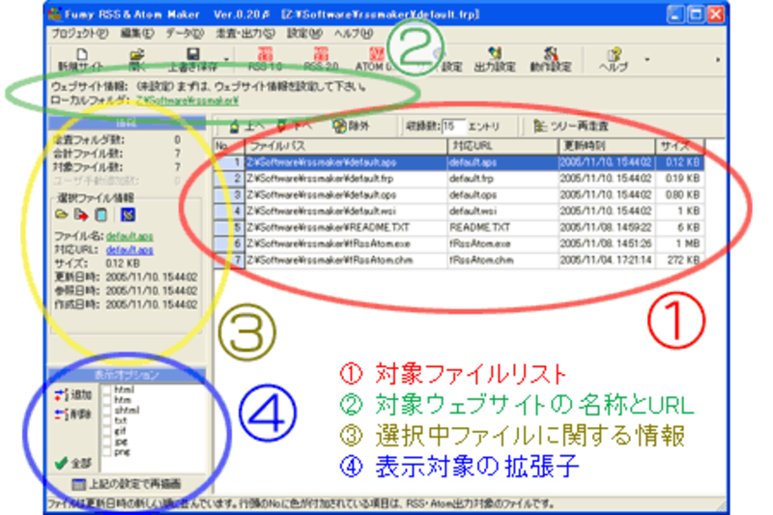Image resolution: width=773 pixels, height=515 pixels.
Task: Click the 上書き保存 save toolbar icon
Action: pos(192,60)
